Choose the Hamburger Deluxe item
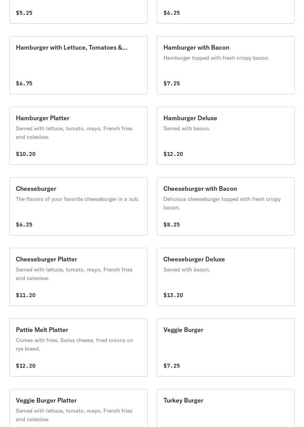Image resolution: width=304 pixels, height=427 pixels. [225, 136]
